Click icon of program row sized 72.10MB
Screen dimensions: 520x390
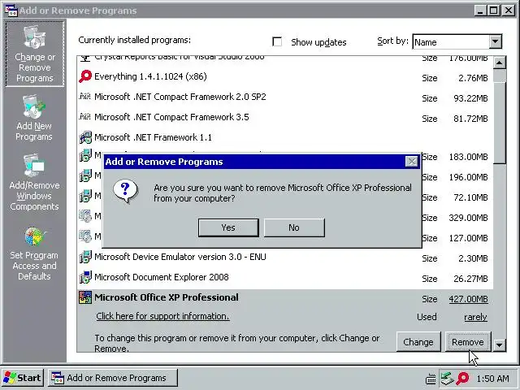pyautogui.click(x=85, y=196)
